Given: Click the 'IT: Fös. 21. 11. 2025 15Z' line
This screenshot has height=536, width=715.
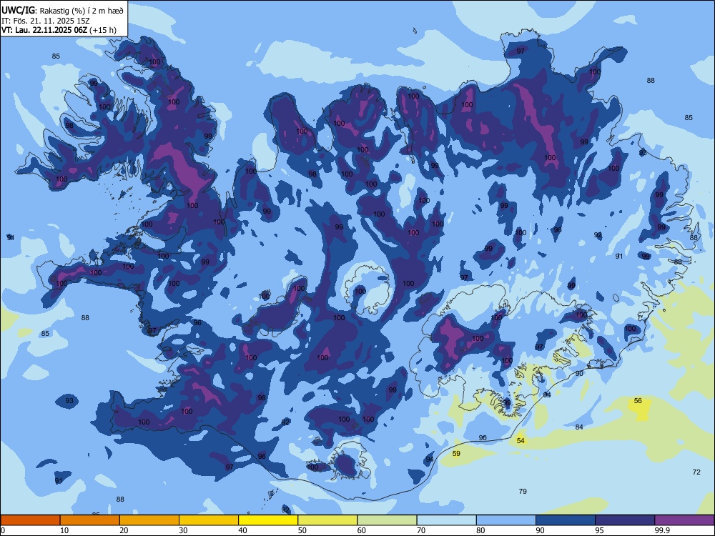Looking at the screenshot, I should [x=46, y=21].
